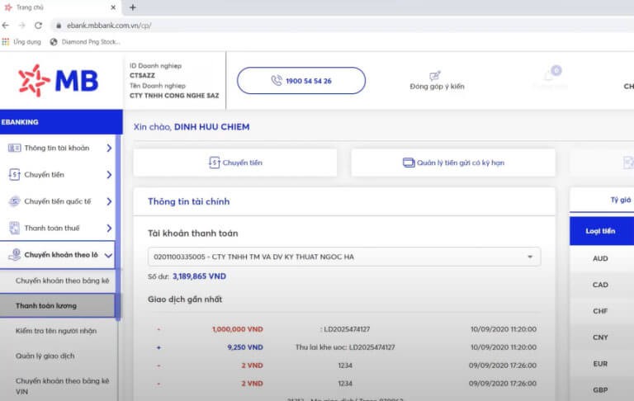Click the browser back arrow
634x401 pixels.
click(6, 26)
